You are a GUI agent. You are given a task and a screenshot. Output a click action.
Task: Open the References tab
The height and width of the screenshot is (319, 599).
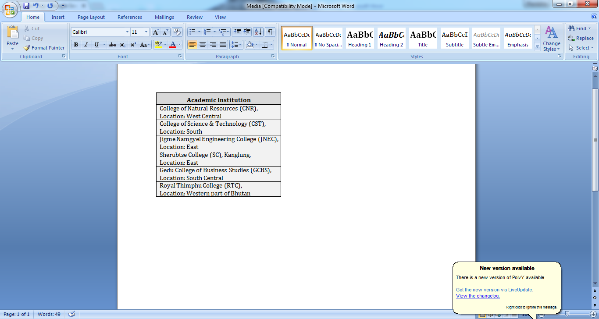[130, 17]
